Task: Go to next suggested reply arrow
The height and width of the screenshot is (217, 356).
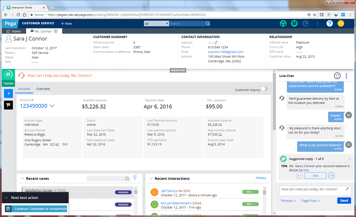Action: tap(331, 176)
